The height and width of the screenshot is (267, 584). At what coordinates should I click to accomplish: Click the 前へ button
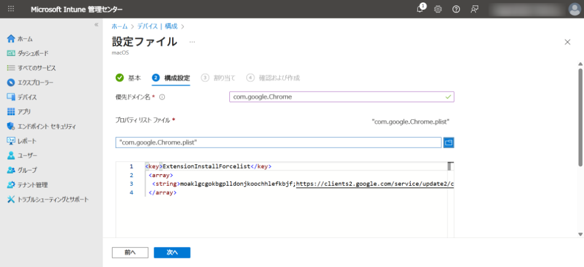130,252
